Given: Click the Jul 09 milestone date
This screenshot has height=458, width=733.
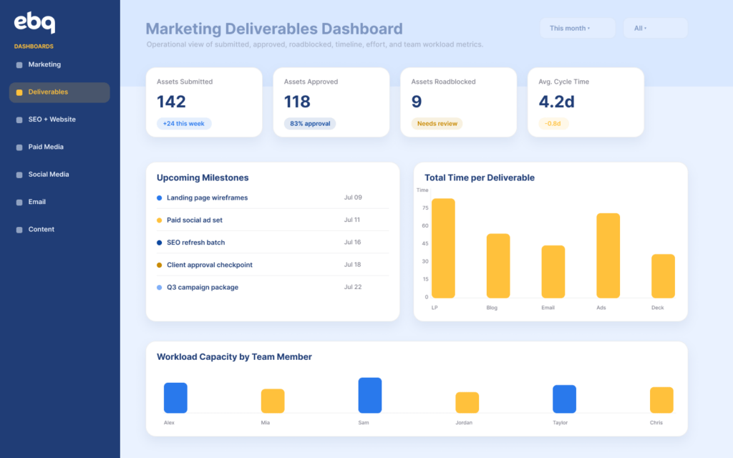Looking at the screenshot, I should pyautogui.click(x=353, y=198).
